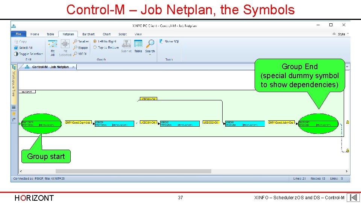Select the JOB003 cyan job node

tap(245, 124)
